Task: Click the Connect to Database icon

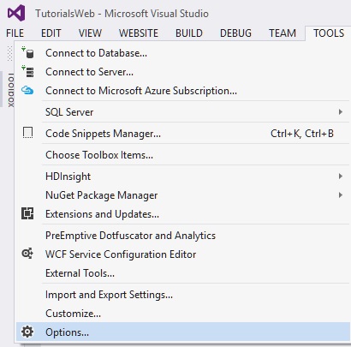Action: (27, 53)
